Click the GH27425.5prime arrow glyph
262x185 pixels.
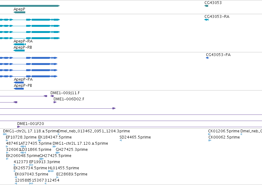point(42,159)
